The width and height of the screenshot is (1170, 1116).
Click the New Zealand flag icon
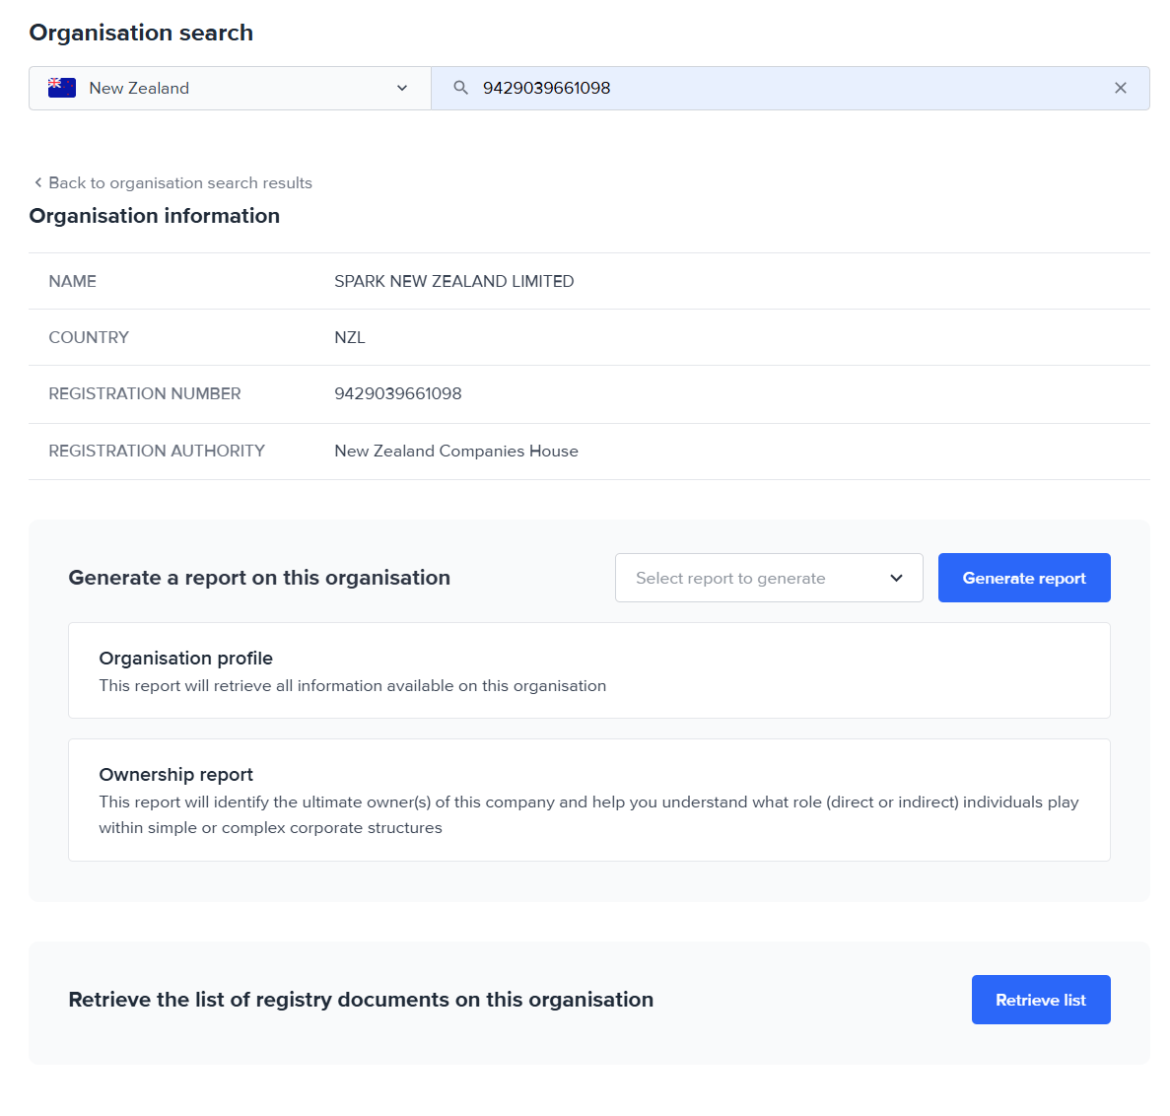(62, 88)
